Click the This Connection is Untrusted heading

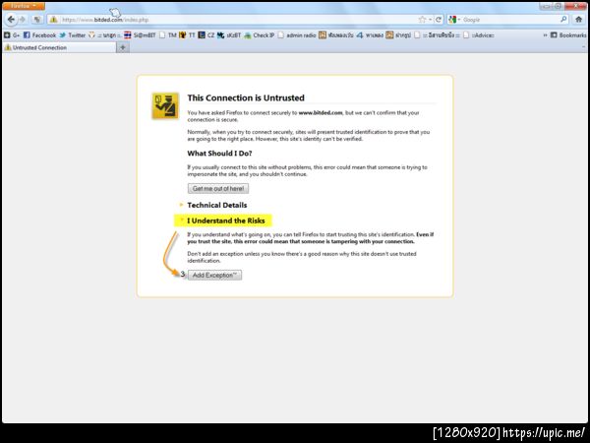[x=246, y=97]
